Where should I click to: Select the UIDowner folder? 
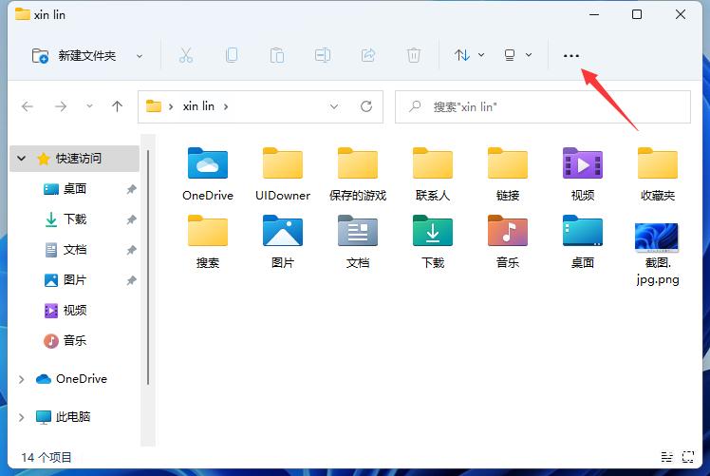coord(283,175)
